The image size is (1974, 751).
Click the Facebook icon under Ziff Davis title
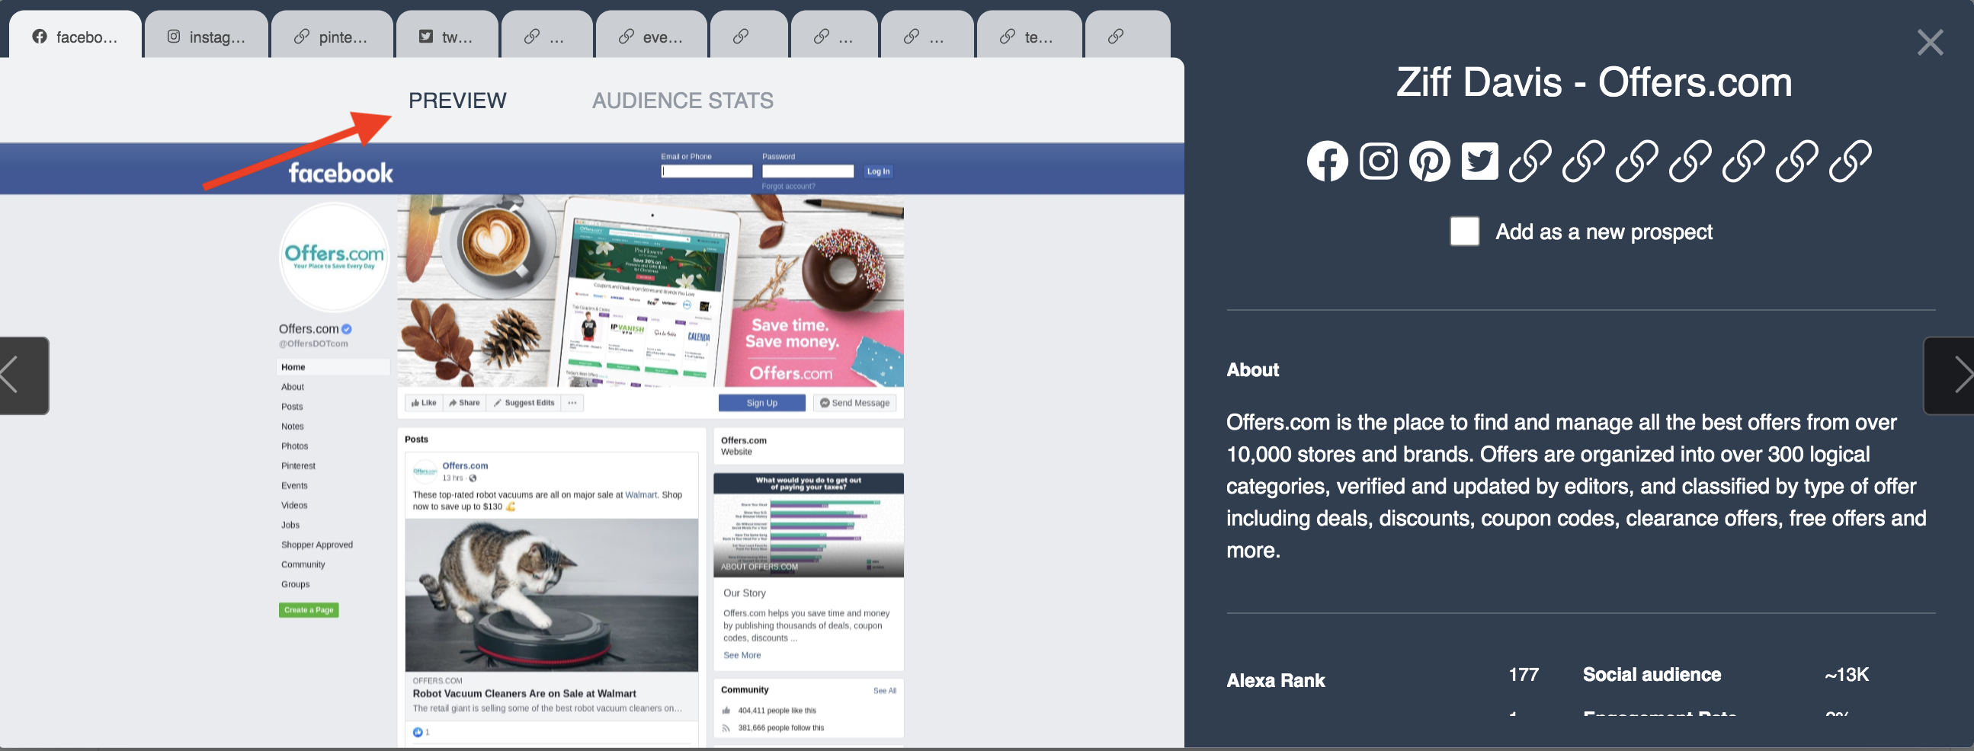coord(1326,161)
